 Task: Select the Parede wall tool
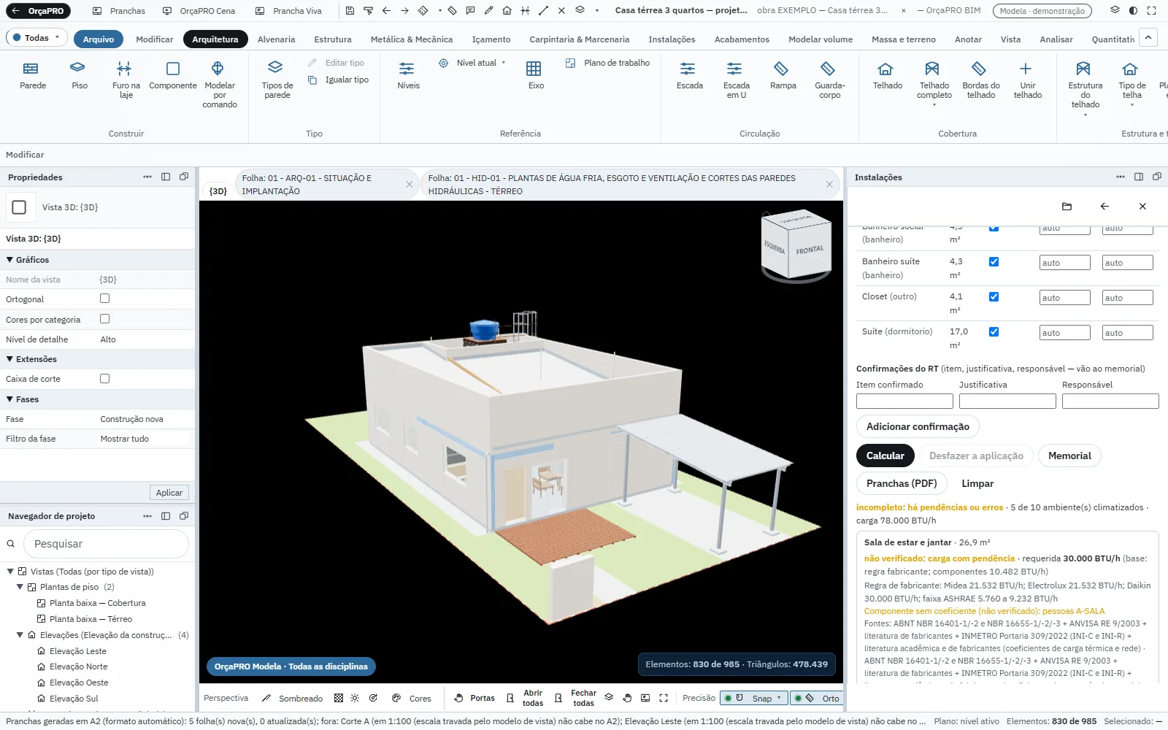click(33, 76)
